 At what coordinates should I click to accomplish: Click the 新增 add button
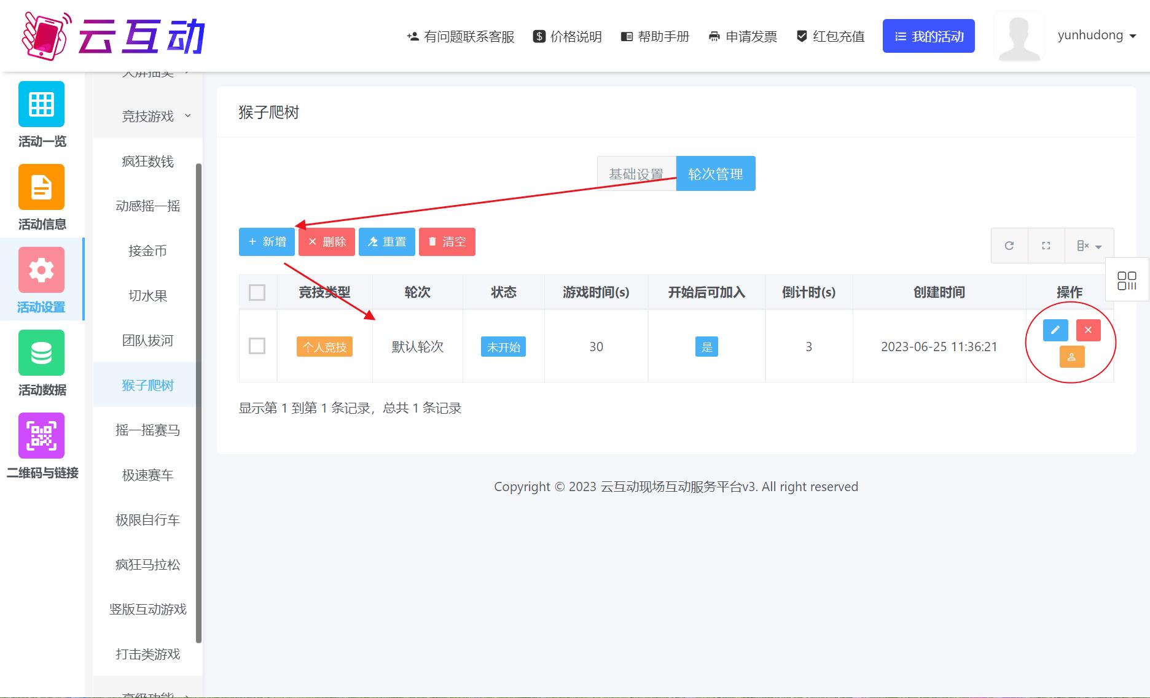pyautogui.click(x=267, y=242)
